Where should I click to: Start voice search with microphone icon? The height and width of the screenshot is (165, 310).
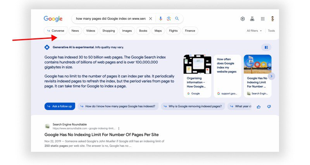[x=160, y=19]
